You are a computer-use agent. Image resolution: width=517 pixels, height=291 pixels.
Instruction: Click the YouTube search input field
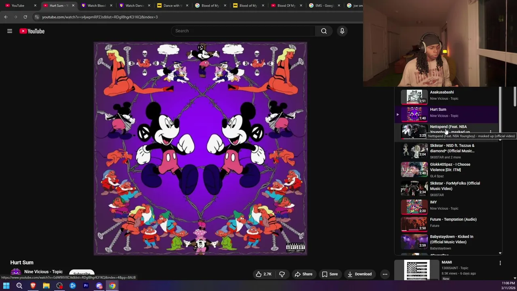point(243,31)
